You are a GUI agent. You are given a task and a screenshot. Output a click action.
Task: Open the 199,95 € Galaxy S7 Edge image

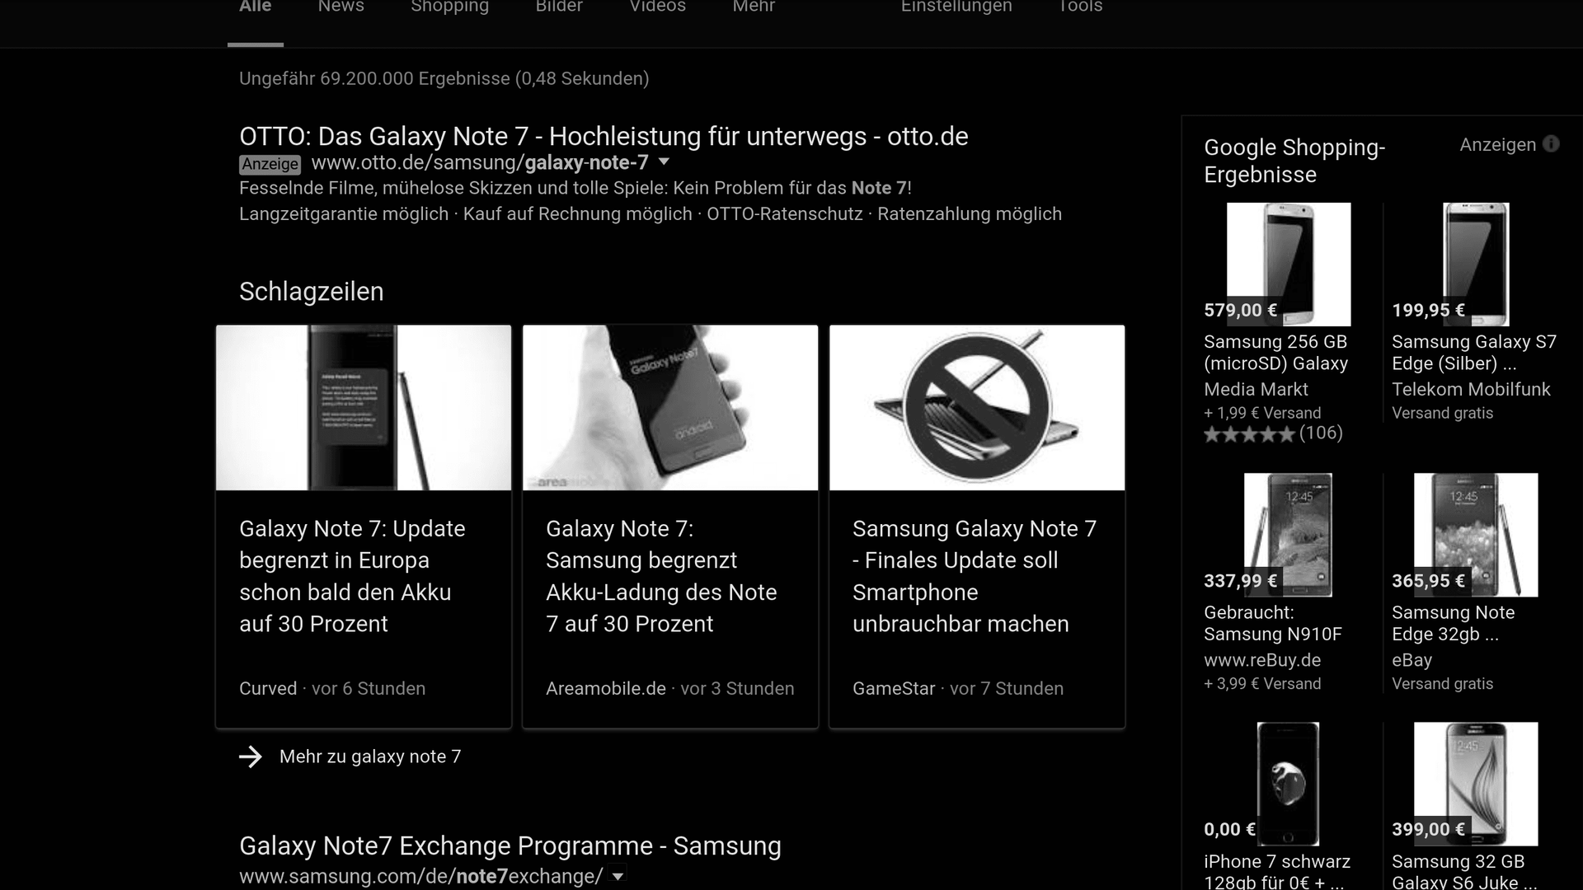tap(1476, 265)
